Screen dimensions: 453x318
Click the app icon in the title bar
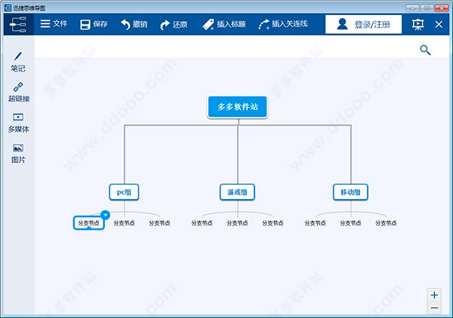pos(8,8)
